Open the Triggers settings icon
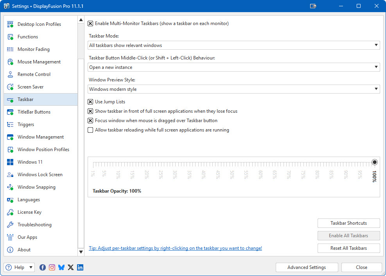The image size is (386, 276). tap(10, 124)
